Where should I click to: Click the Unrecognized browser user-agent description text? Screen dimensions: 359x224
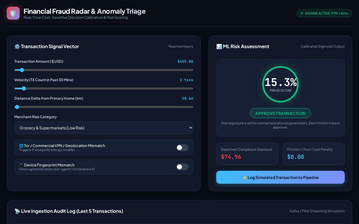(x=57, y=169)
